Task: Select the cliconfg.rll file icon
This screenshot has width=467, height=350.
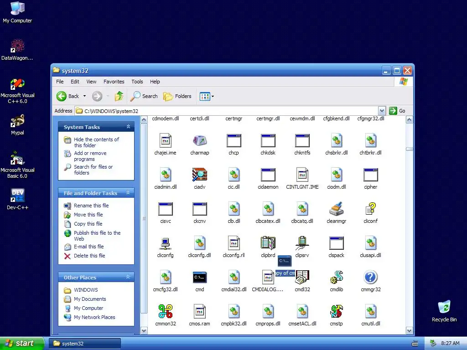Action: coord(234,243)
